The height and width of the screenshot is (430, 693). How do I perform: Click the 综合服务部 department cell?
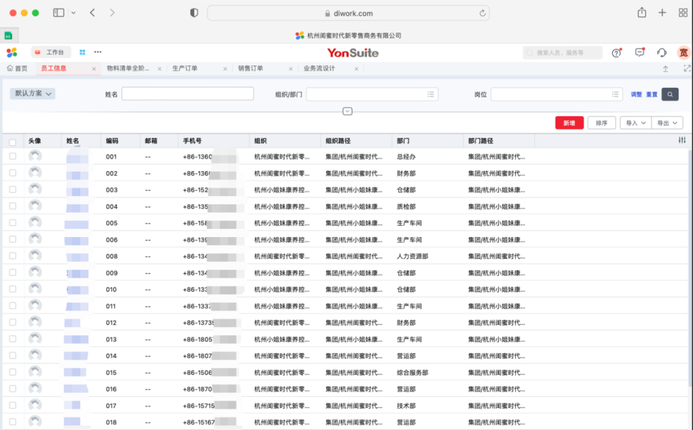(x=413, y=372)
